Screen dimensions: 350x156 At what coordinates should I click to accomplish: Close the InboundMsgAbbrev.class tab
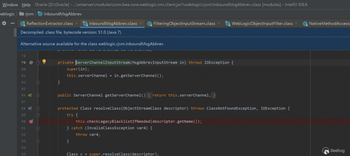coord(141,23)
